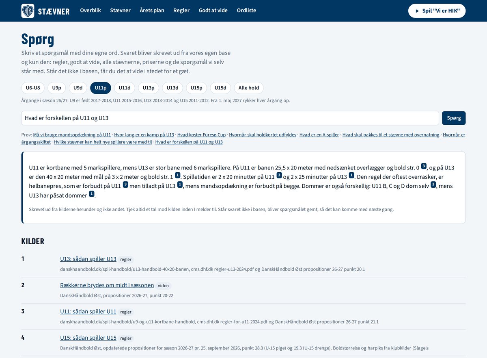Select the U13d team chip
Image resolution: width=487 pixels, height=358 pixels.
tap(172, 88)
